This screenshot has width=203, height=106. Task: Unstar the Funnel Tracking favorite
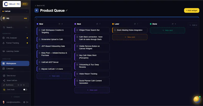coord(27,43)
